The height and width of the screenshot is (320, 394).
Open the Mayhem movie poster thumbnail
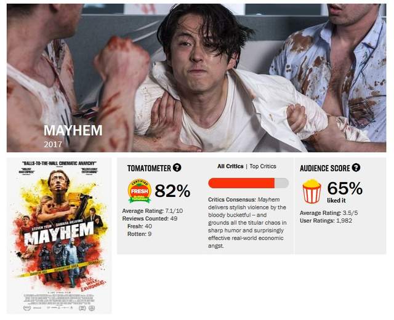[59, 236]
